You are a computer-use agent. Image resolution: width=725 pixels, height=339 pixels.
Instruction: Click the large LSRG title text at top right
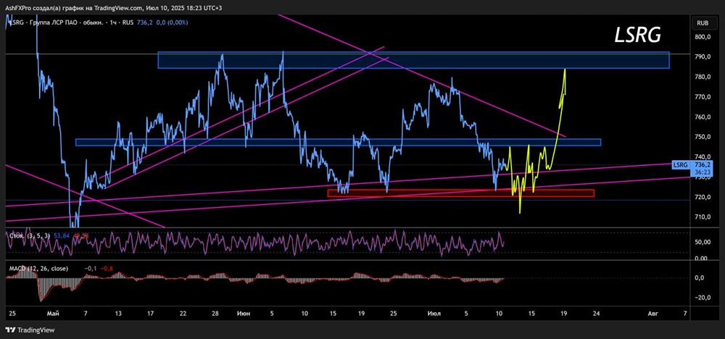pos(637,35)
